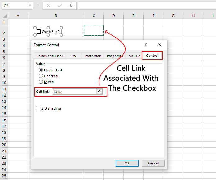Select row 20 header
Viewport: 216px width, 180px height.
[x=4, y=145]
